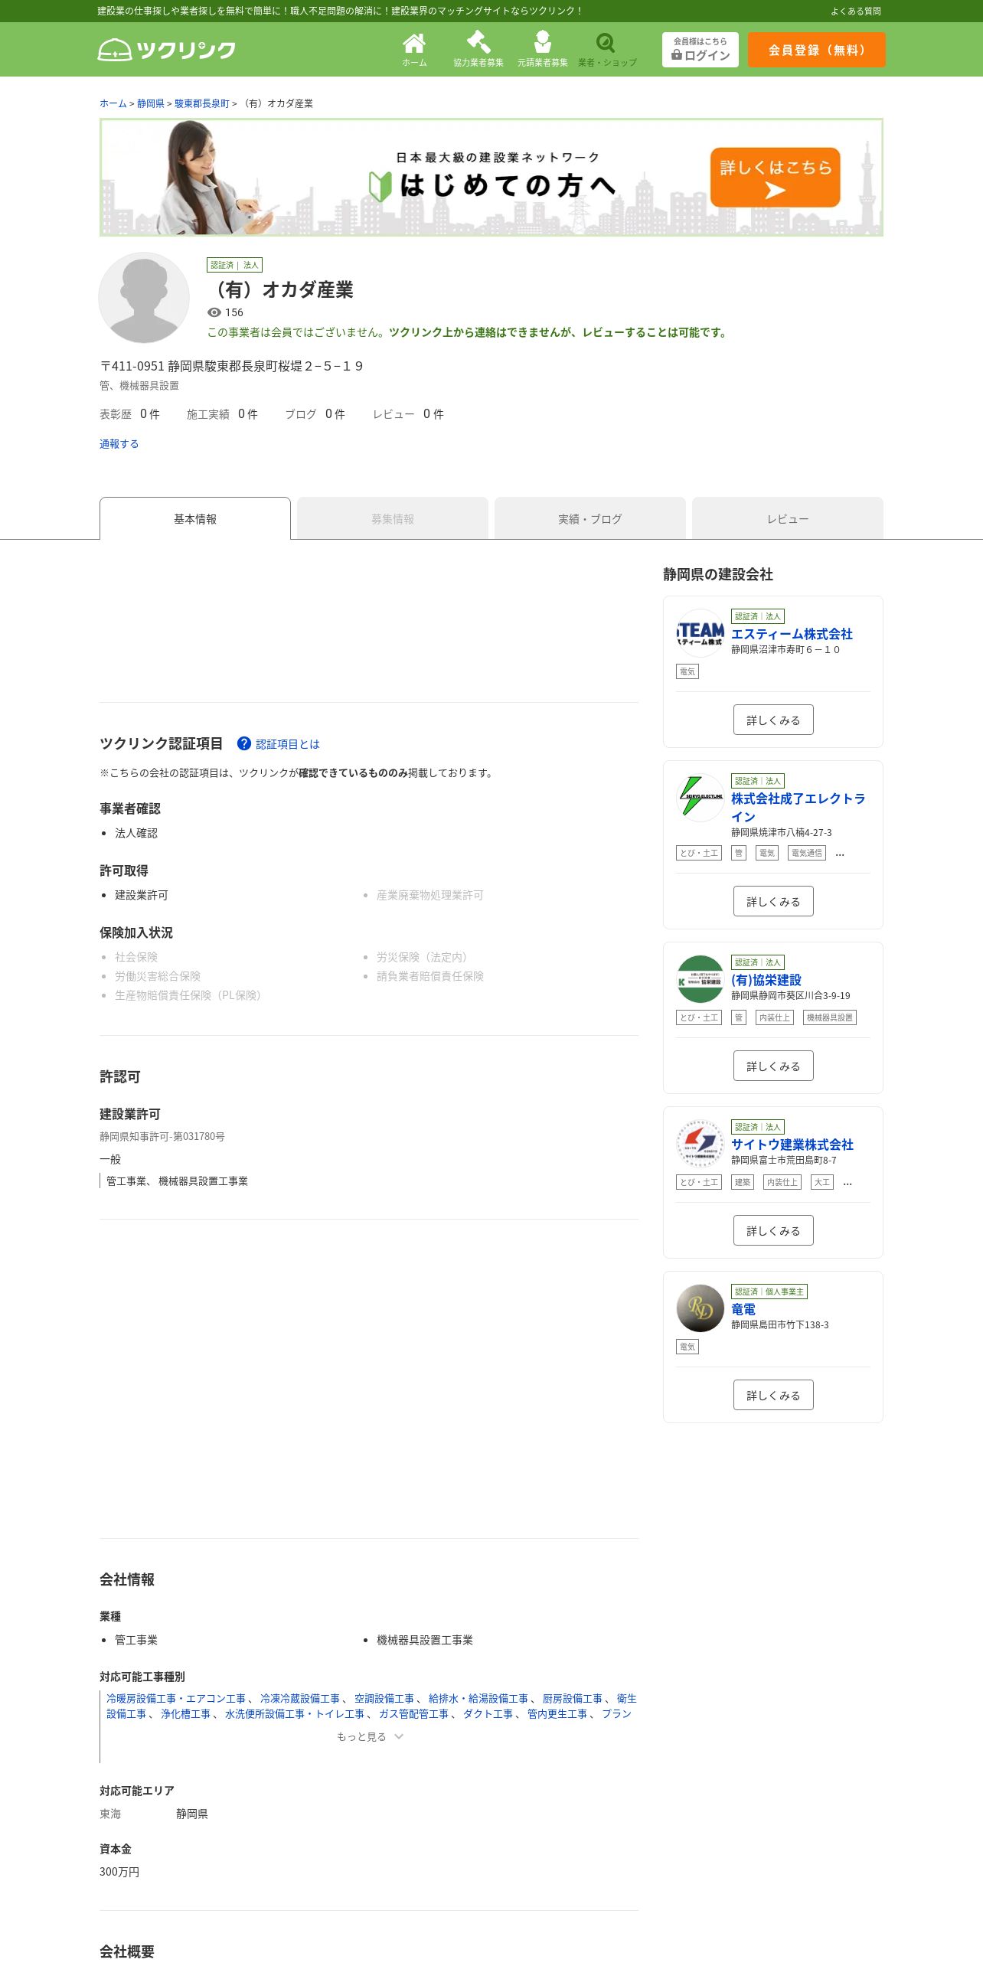The image size is (983, 1966).
Task: Open ダクト工事 link
Action: (488, 1713)
